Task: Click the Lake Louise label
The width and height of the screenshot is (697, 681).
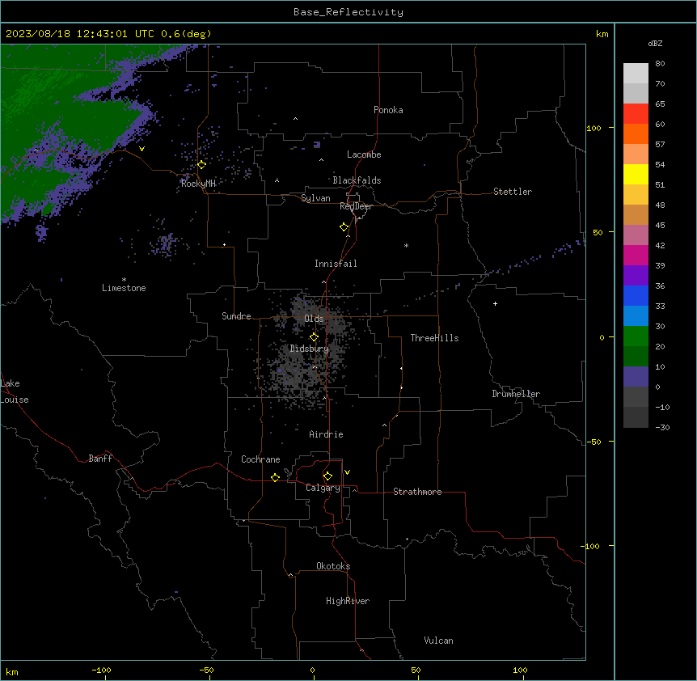Action: 15,391
